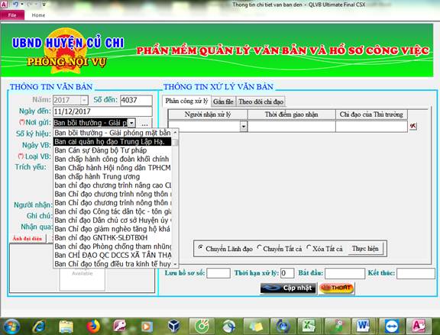Select 'Ban cai quản họ đạo Trung Lập Hạ.'
Viewport: 440px width, 335px height.
(112, 142)
